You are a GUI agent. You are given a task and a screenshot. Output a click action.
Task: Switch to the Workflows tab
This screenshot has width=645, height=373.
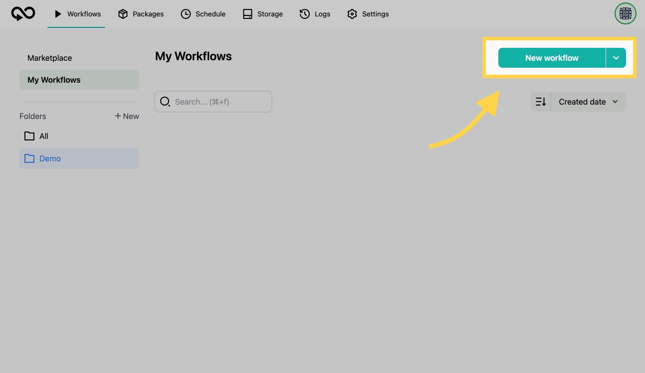[x=77, y=14]
